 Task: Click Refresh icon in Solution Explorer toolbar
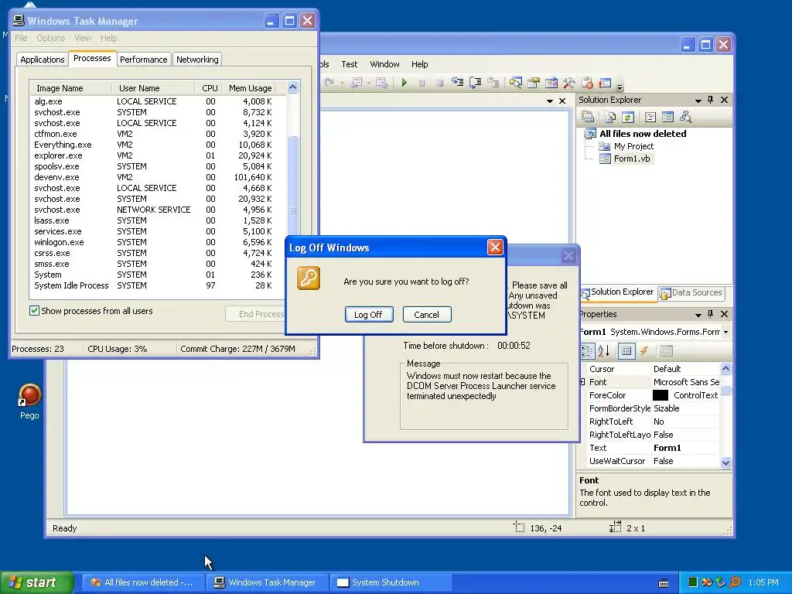pos(628,118)
